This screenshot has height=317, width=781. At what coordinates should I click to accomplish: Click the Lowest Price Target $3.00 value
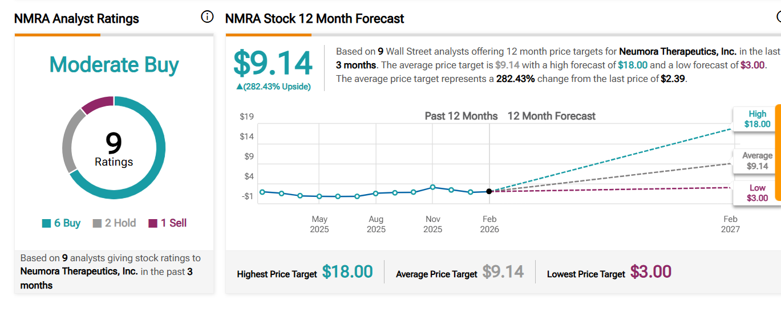coord(650,272)
